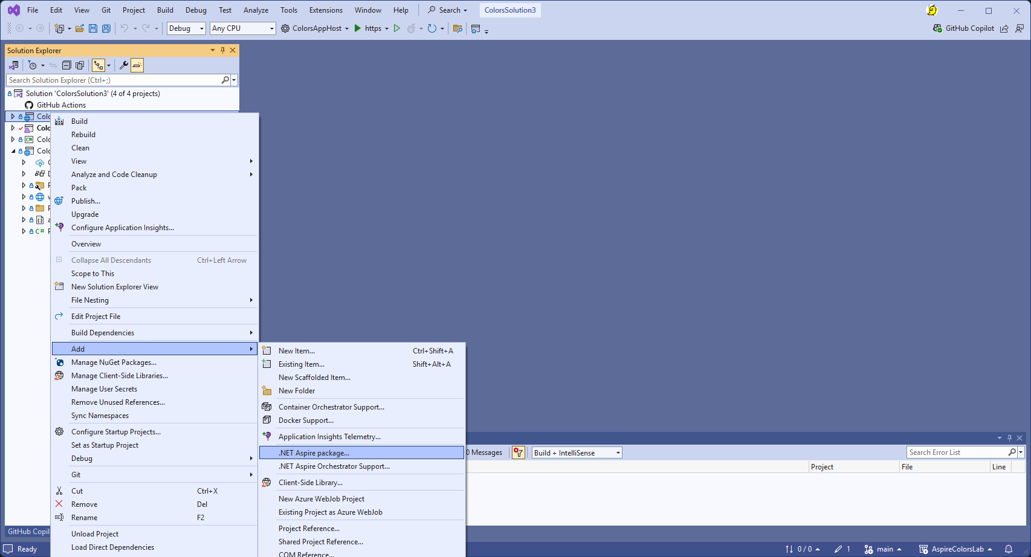Click the Save All toolbar icon
Screen dimensions: 1031x557
pos(106,28)
